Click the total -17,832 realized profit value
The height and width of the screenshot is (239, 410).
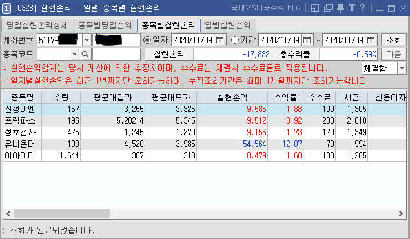(232, 54)
